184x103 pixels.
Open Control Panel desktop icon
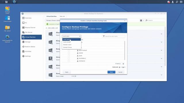[7, 19]
